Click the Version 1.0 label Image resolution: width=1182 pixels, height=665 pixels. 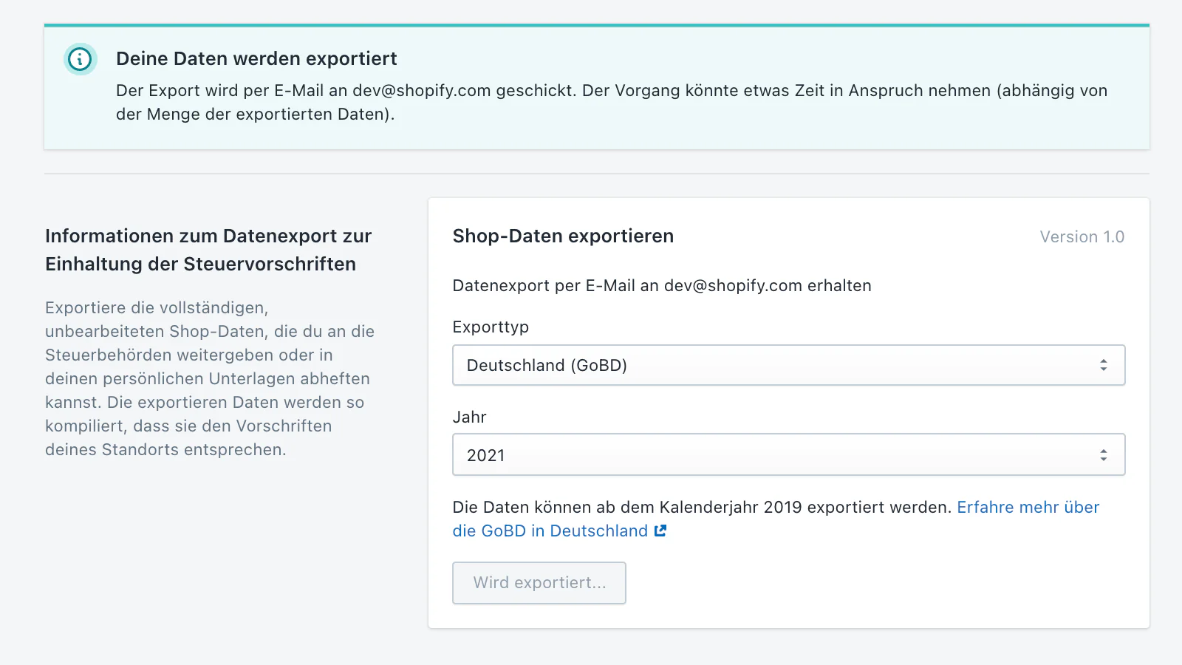click(x=1082, y=237)
